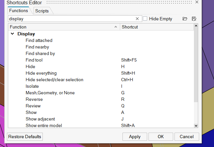
Task: Select the Find nearby row
Action: tap(101, 47)
